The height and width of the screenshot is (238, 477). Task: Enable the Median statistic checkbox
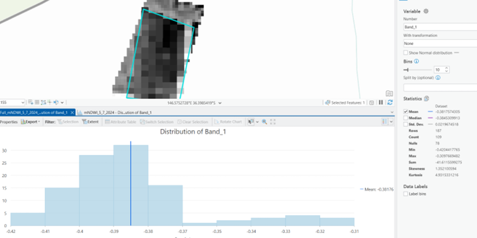[x=405, y=118]
